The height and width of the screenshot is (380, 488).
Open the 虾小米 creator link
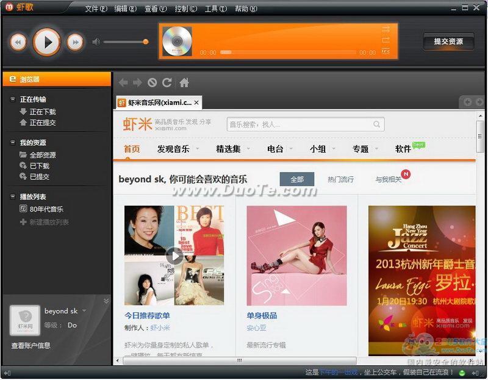click(x=160, y=328)
